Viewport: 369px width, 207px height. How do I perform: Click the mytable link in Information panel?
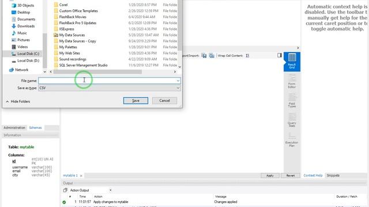(27, 147)
